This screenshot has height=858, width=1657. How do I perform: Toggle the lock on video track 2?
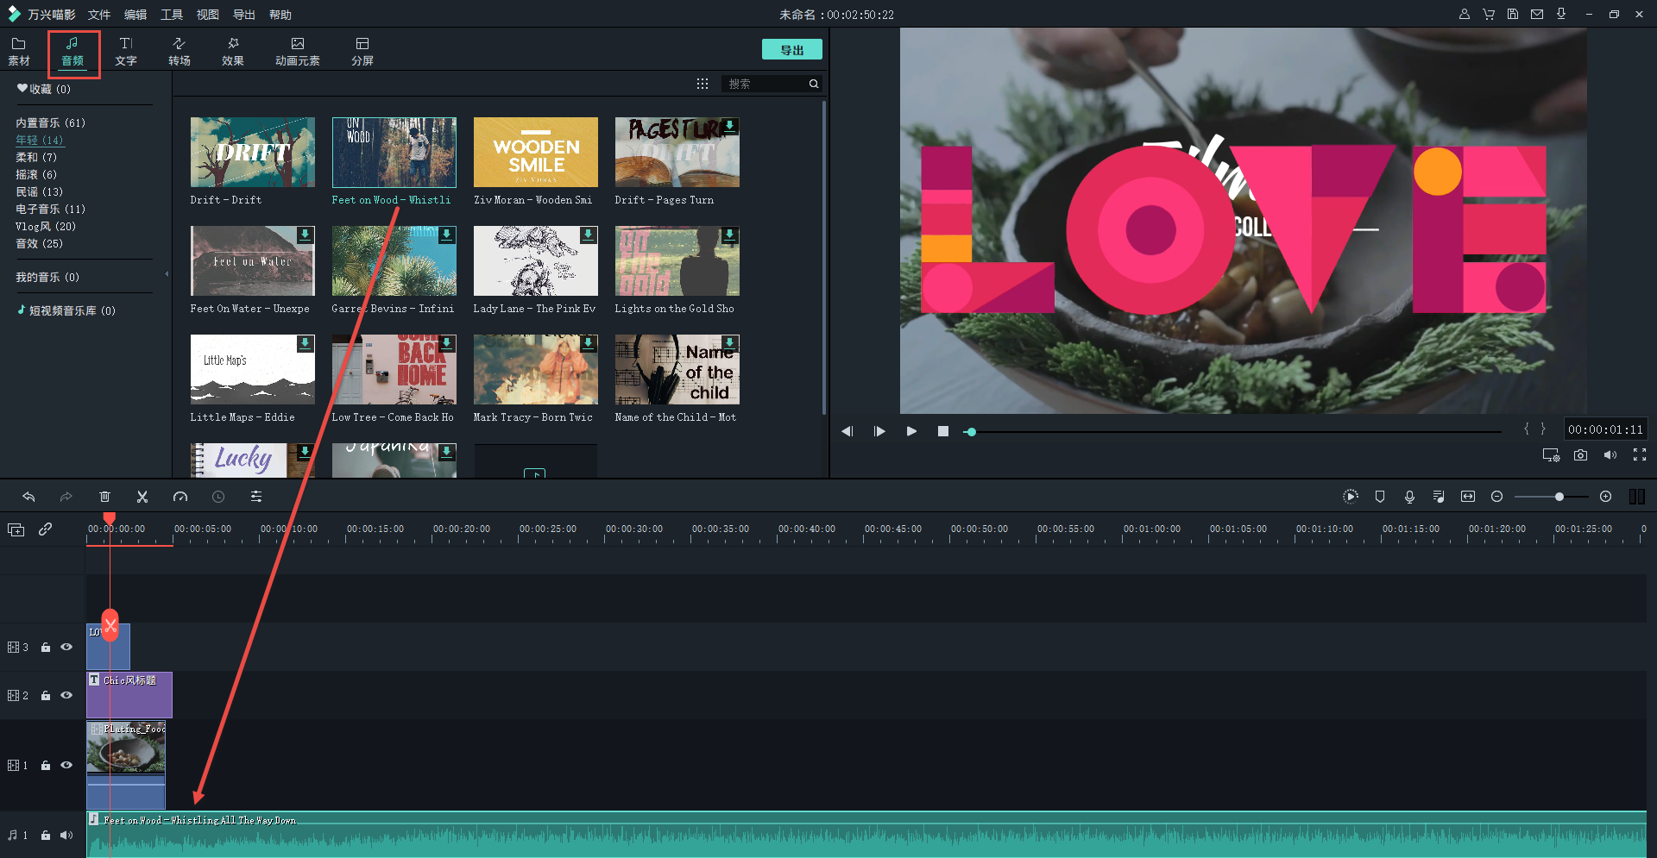[46, 696]
